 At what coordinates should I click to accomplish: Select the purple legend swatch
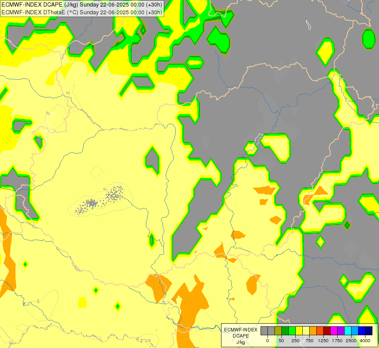[341, 331]
